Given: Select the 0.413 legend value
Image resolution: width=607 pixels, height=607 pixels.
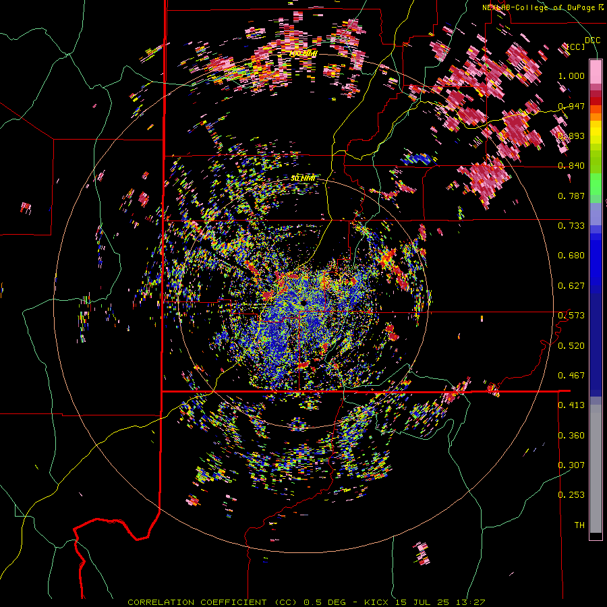Looking at the screenshot, I should (x=571, y=405).
